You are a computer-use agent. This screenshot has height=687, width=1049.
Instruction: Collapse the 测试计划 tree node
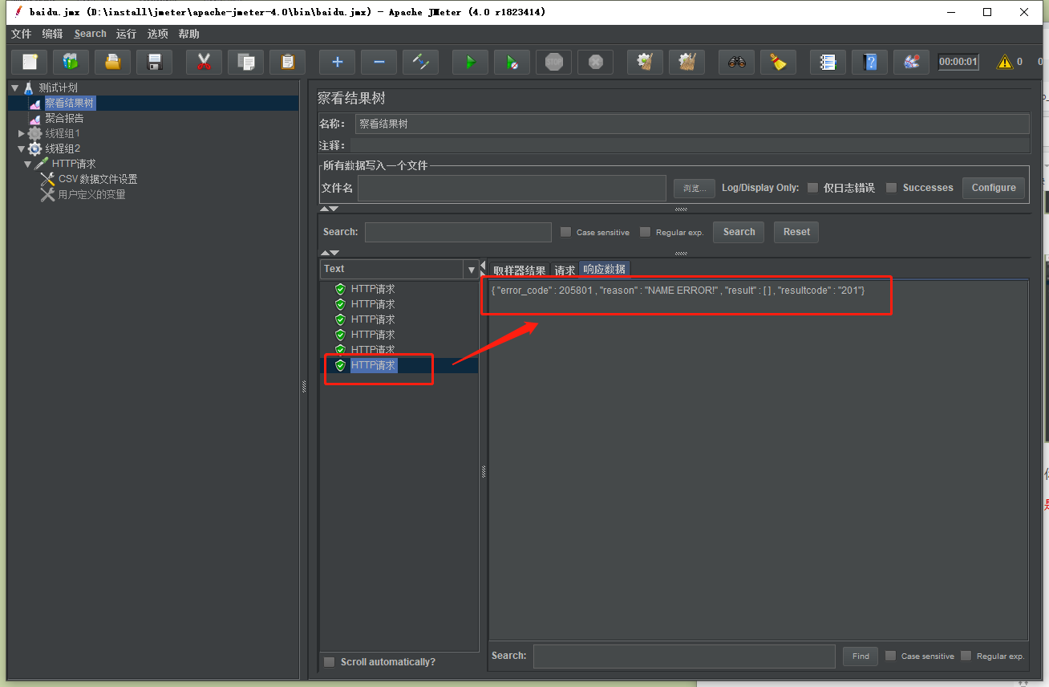[14, 87]
